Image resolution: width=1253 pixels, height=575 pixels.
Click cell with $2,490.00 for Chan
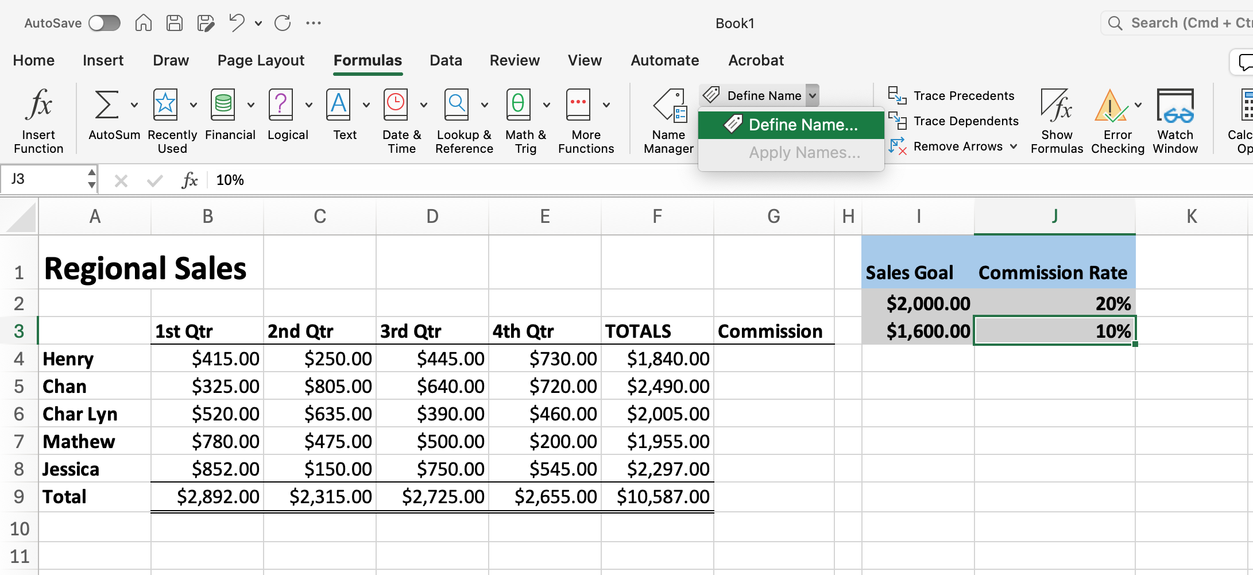pyautogui.click(x=658, y=387)
